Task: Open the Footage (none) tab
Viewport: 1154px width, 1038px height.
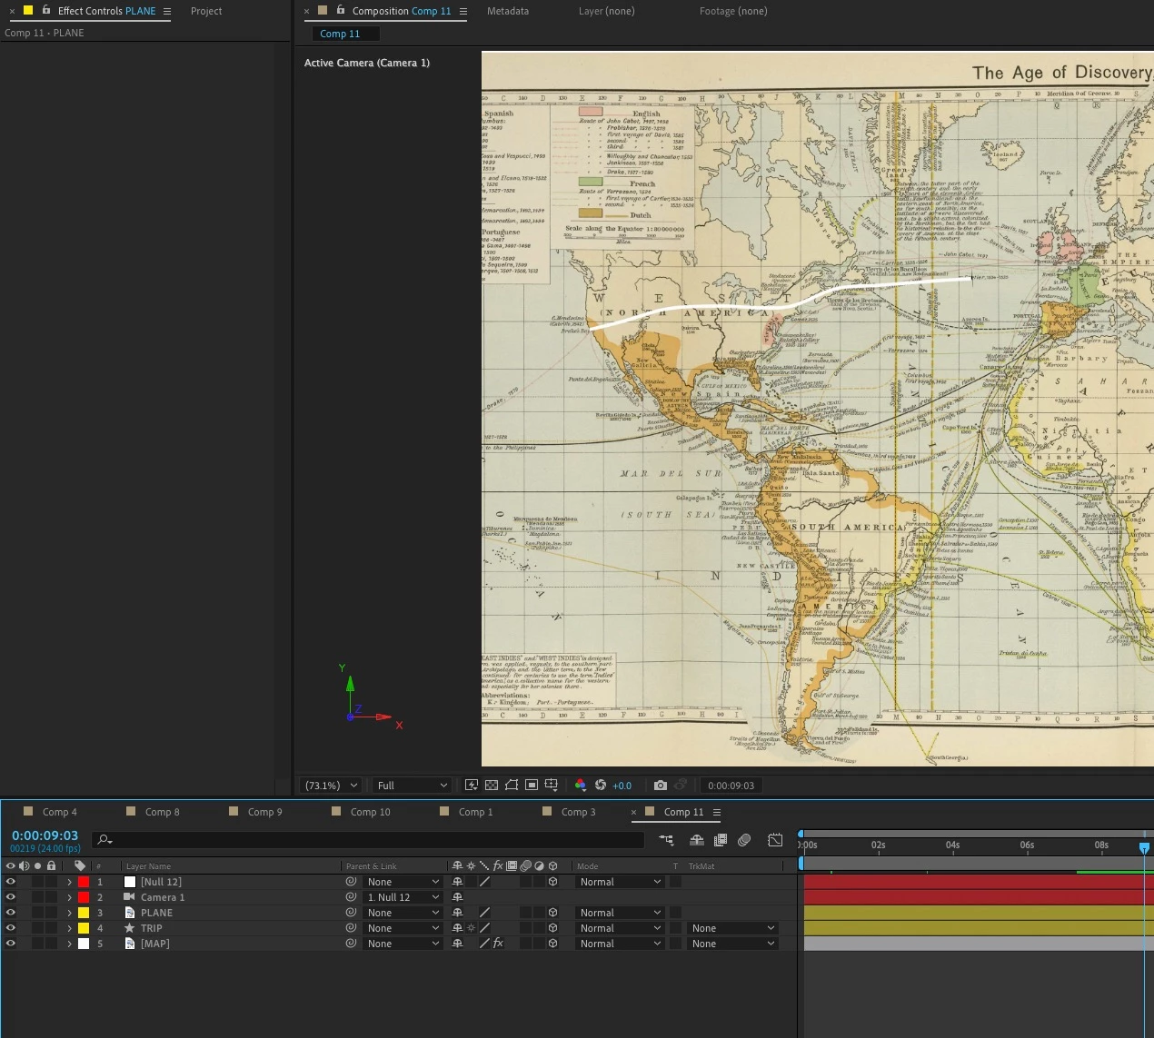Action: coord(733,11)
